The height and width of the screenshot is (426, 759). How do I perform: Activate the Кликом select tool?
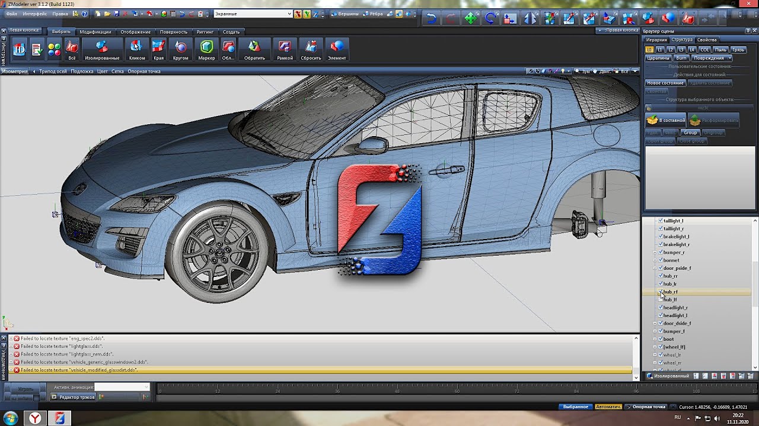(136, 50)
